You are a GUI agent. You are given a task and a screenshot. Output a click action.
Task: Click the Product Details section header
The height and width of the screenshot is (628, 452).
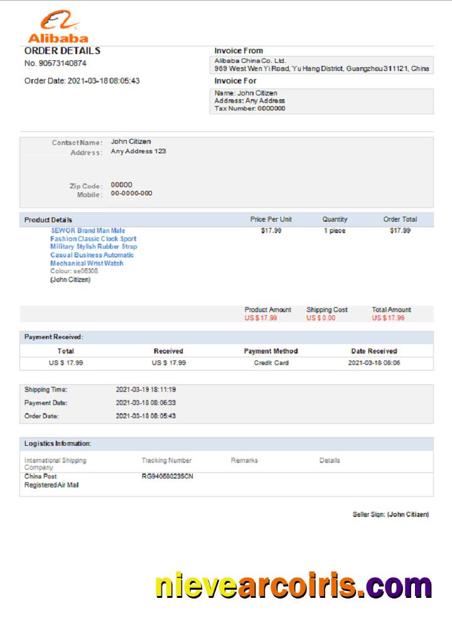(x=48, y=220)
